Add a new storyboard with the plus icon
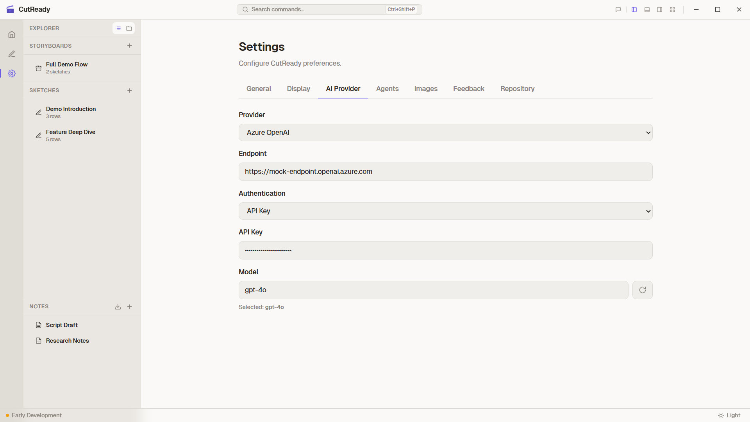The image size is (750, 422). (130, 46)
